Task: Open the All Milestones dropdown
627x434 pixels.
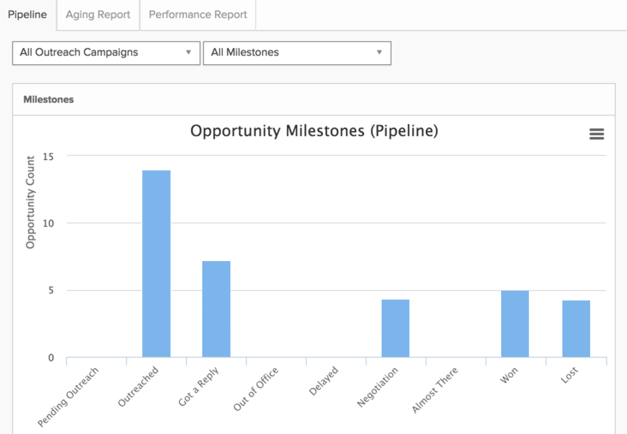Action: (297, 53)
